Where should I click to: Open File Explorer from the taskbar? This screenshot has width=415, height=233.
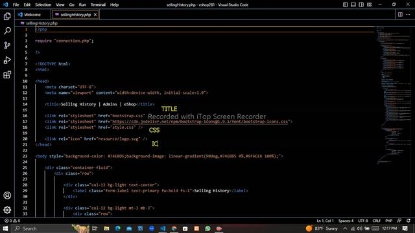(x=106, y=228)
